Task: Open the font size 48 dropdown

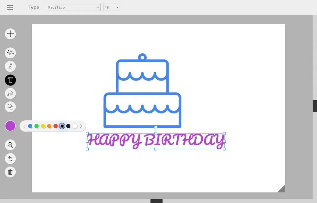Action: [112, 7]
